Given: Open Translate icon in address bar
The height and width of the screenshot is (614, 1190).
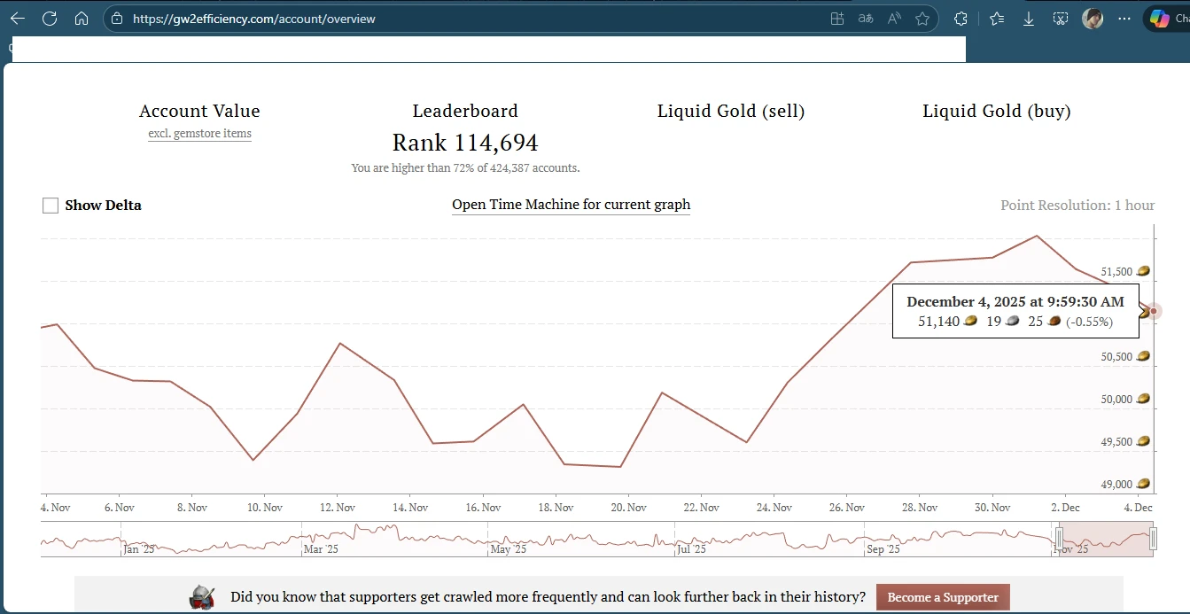Looking at the screenshot, I should [x=866, y=19].
